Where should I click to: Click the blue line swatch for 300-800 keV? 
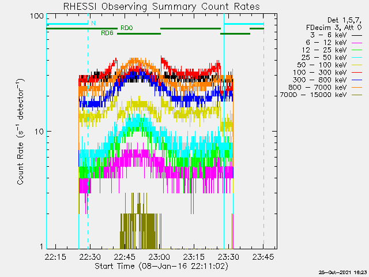[357, 80]
